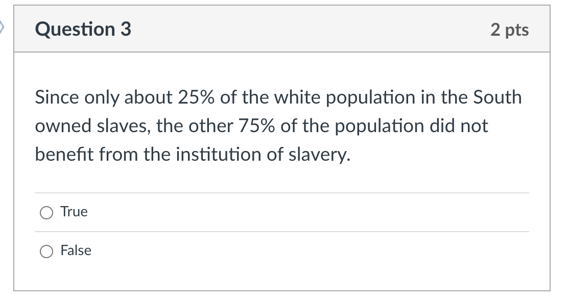Click "75%" in the question text

tap(256, 126)
